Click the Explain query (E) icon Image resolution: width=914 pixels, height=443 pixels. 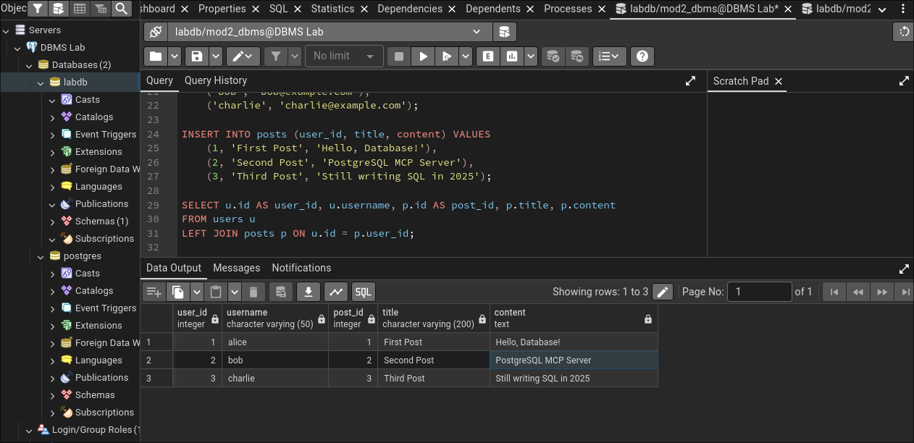coord(488,56)
